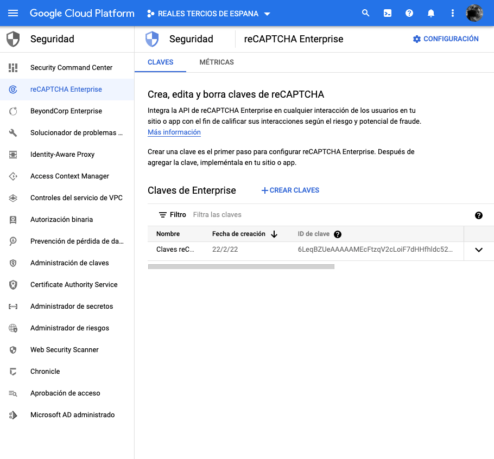Open the three-dot more options menu
The image size is (494, 459).
pyautogui.click(x=453, y=13)
